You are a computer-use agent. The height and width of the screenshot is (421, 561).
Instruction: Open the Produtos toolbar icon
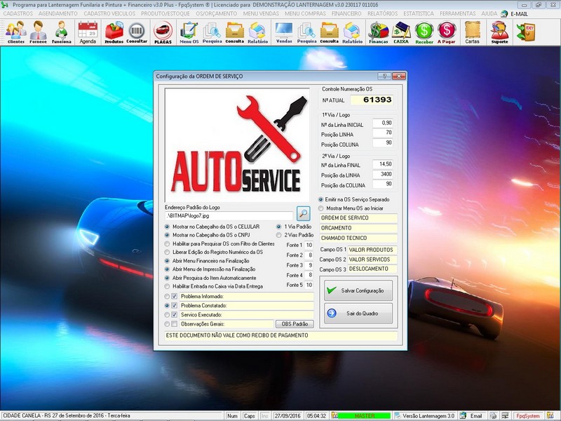point(114,32)
